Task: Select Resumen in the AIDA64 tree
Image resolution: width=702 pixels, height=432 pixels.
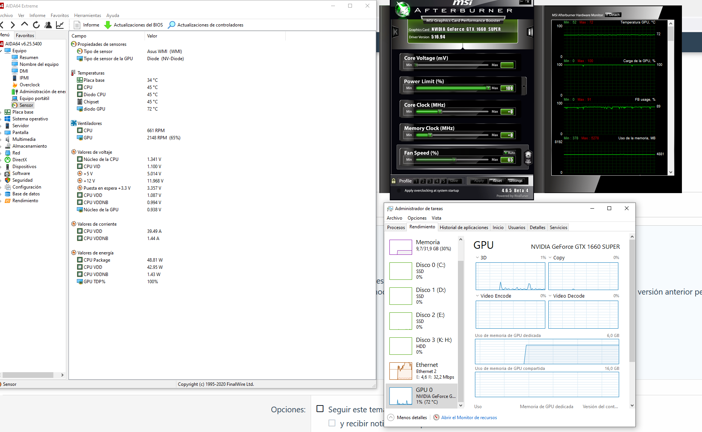Action: pyautogui.click(x=29, y=58)
